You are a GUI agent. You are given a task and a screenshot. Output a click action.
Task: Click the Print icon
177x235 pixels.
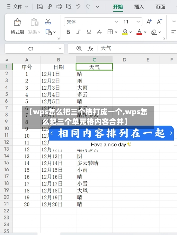[59, 7]
